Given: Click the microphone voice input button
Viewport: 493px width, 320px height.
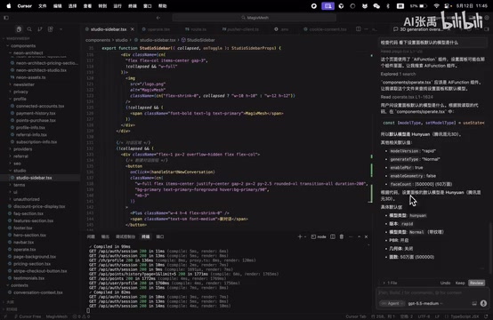Looking at the screenshot, I should (x=483, y=303).
